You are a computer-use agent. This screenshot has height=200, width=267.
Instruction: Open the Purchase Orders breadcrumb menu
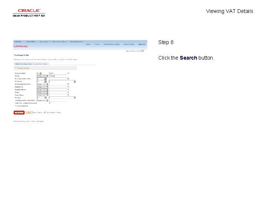[x=59, y=41]
